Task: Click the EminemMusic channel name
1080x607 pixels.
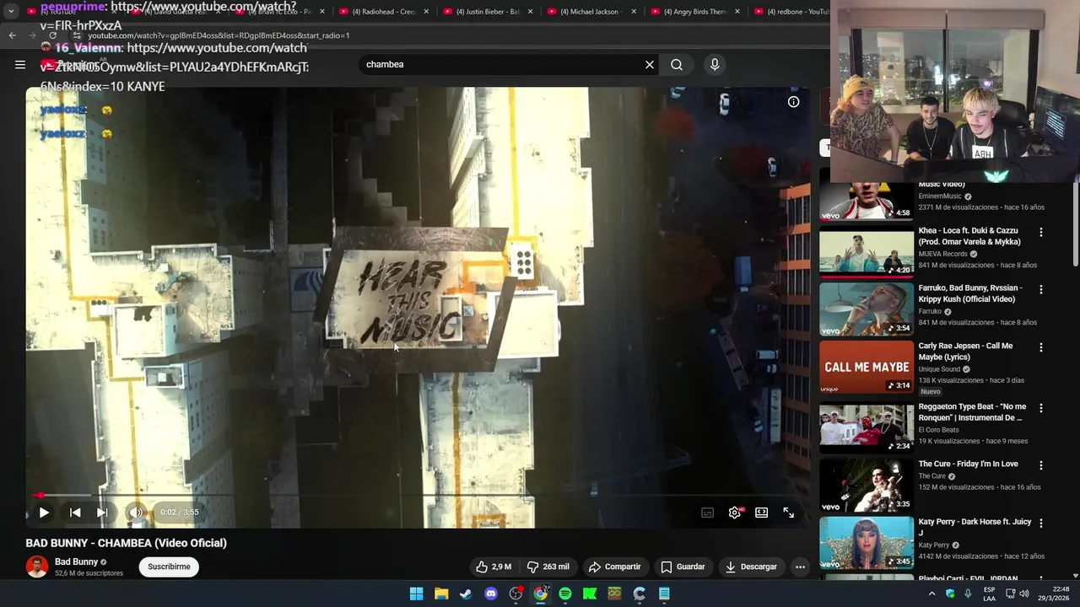Action: tap(940, 196)
